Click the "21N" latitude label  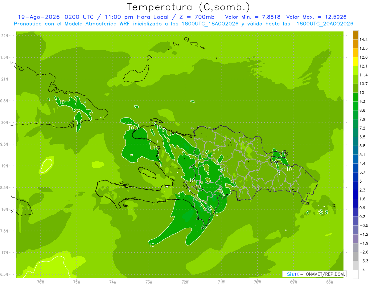pos(5,79)
